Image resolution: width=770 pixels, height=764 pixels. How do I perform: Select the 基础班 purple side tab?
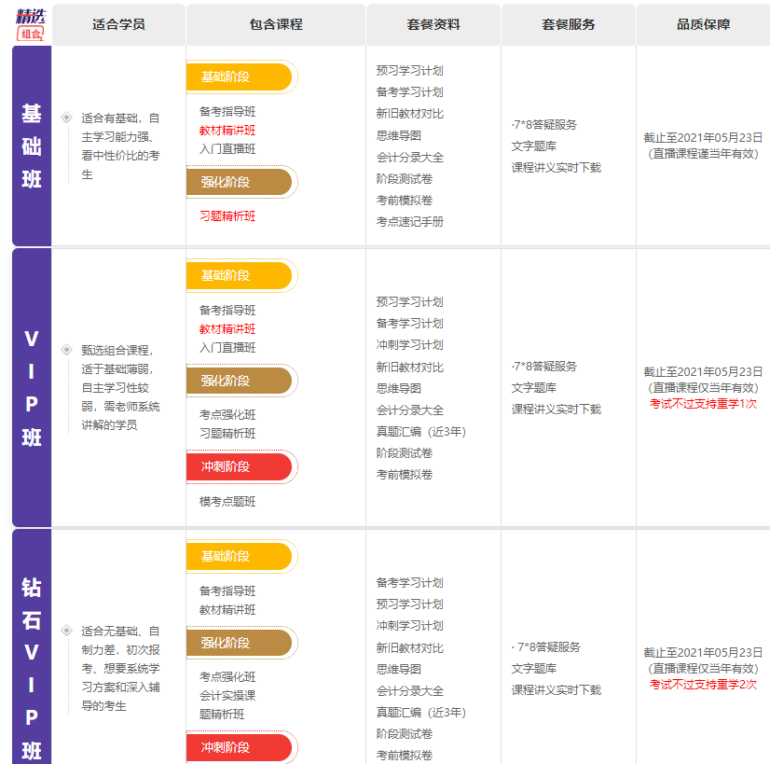32,146
